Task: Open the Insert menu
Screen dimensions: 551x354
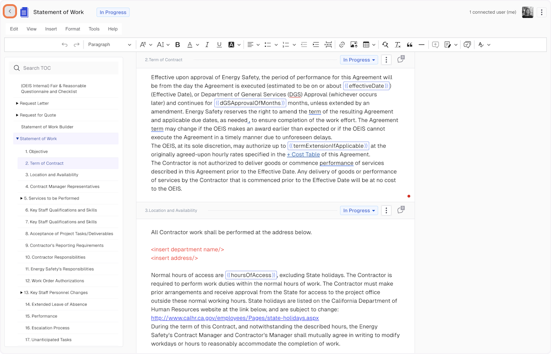Action: pyautogui.click(x=51, y=29)
